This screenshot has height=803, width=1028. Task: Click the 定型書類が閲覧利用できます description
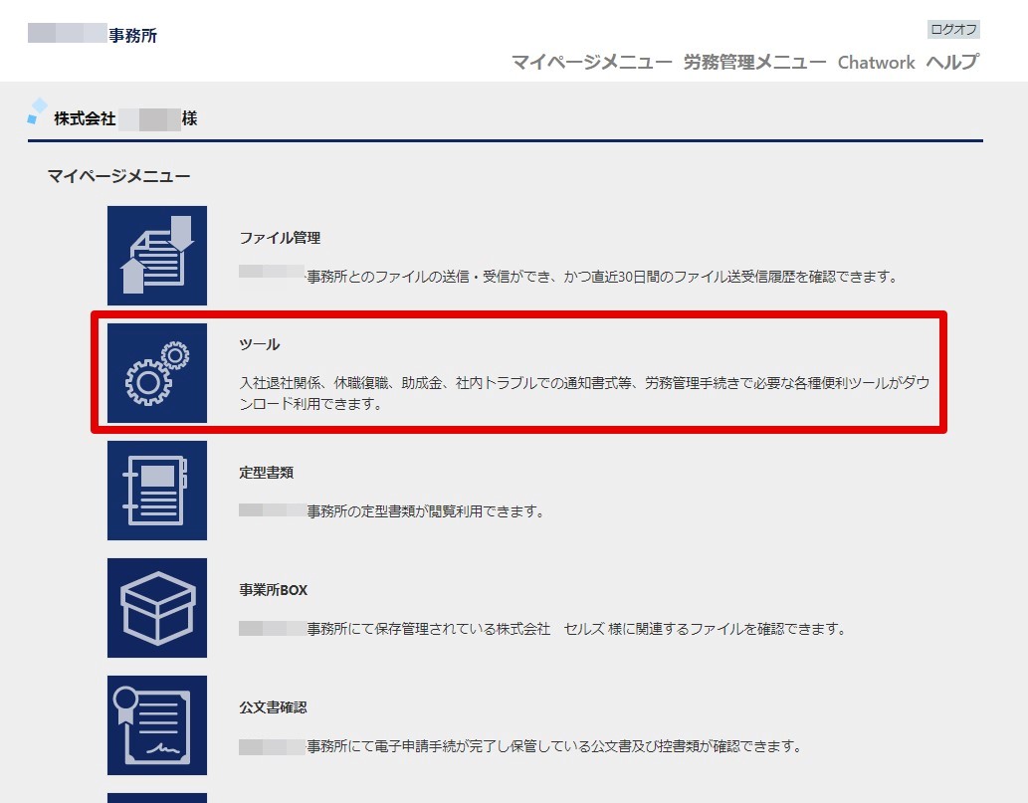(x=392, y=510)
